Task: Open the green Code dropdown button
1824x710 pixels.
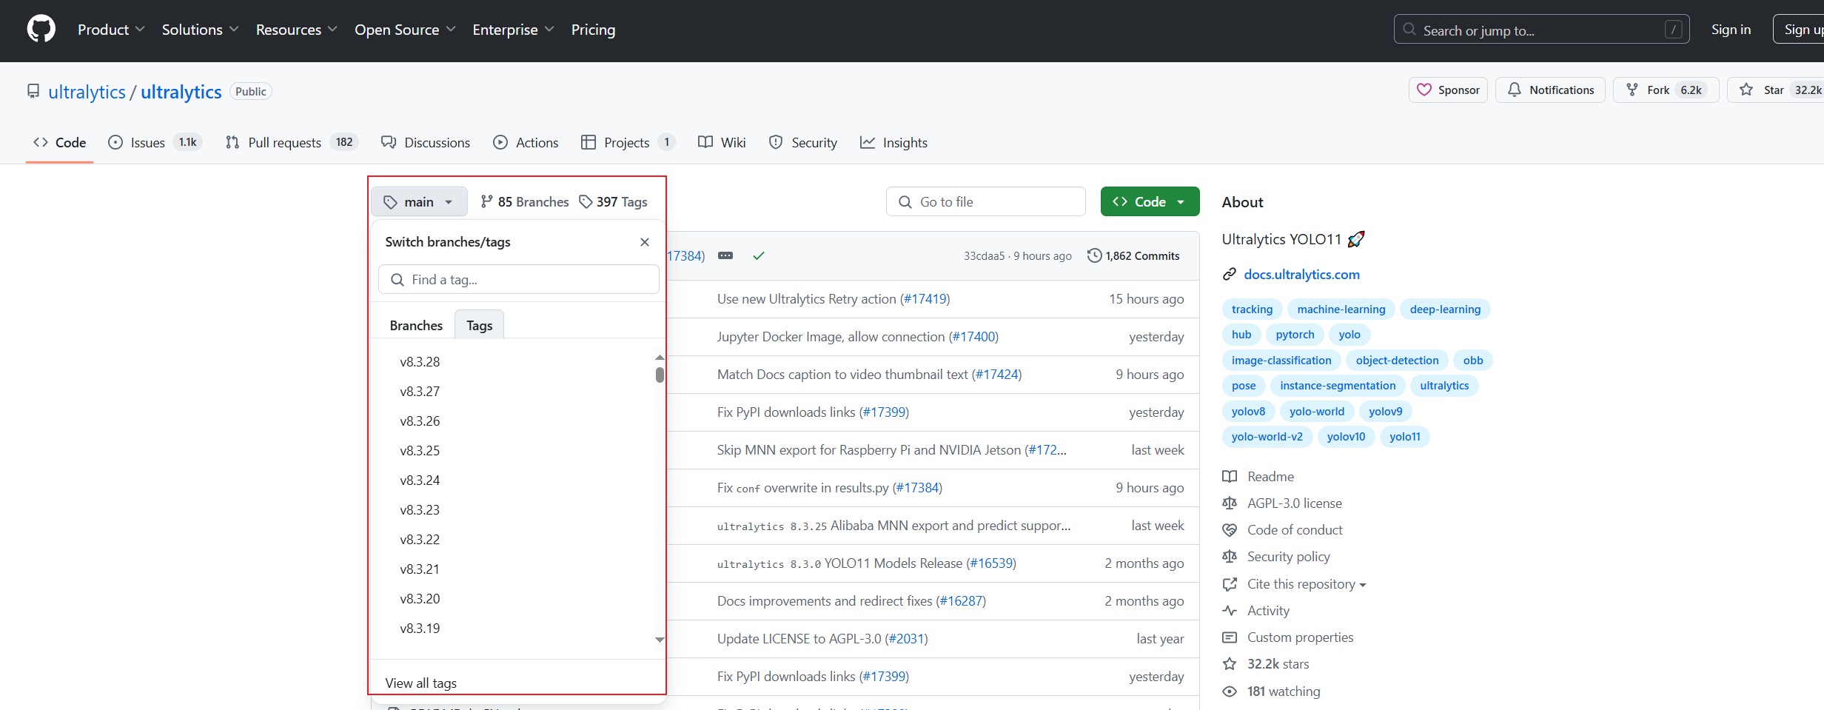Action: 1150,201
